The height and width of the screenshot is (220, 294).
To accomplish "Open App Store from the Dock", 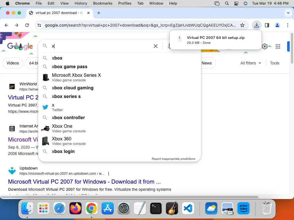I will pyautogui.click(x=108, y=208).
